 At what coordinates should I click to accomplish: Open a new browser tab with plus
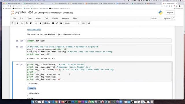tap(179, 3)
